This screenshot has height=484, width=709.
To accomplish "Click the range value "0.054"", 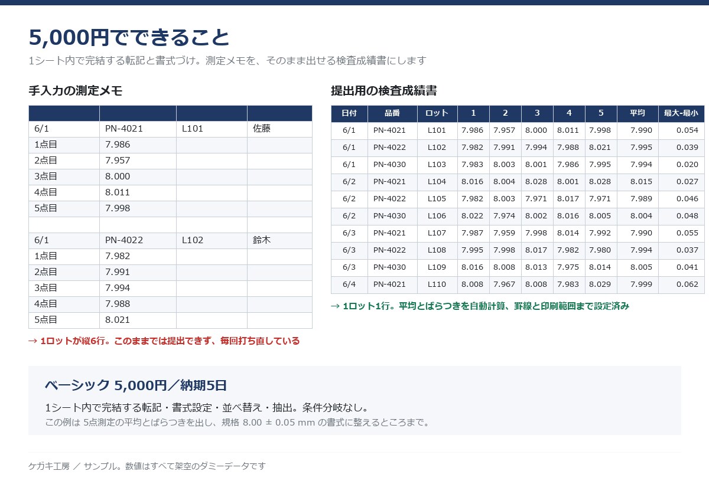I will point(687,130).
